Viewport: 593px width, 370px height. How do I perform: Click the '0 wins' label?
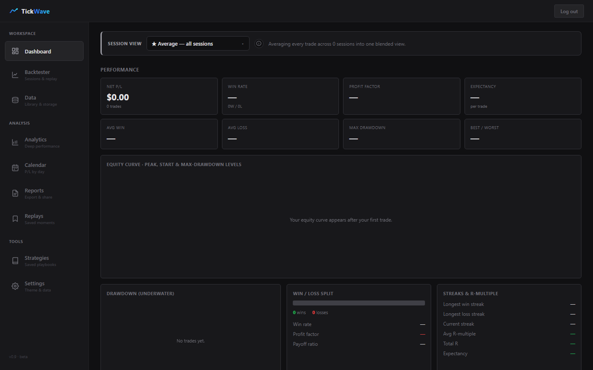(x=300, y=313)
